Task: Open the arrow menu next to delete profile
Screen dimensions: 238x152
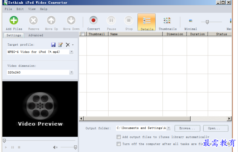Action: 73,45
